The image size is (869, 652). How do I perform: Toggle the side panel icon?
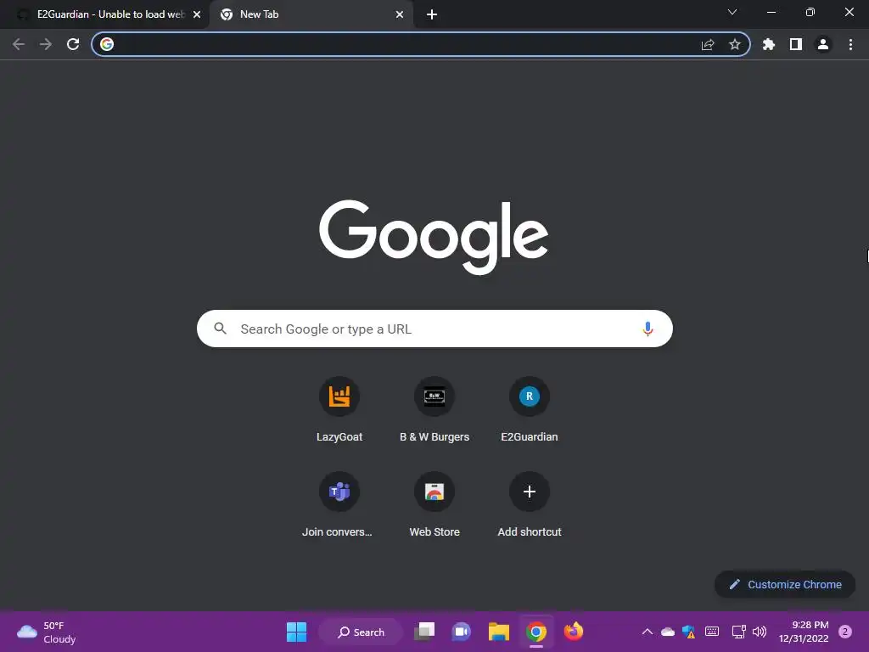(796, 44)
